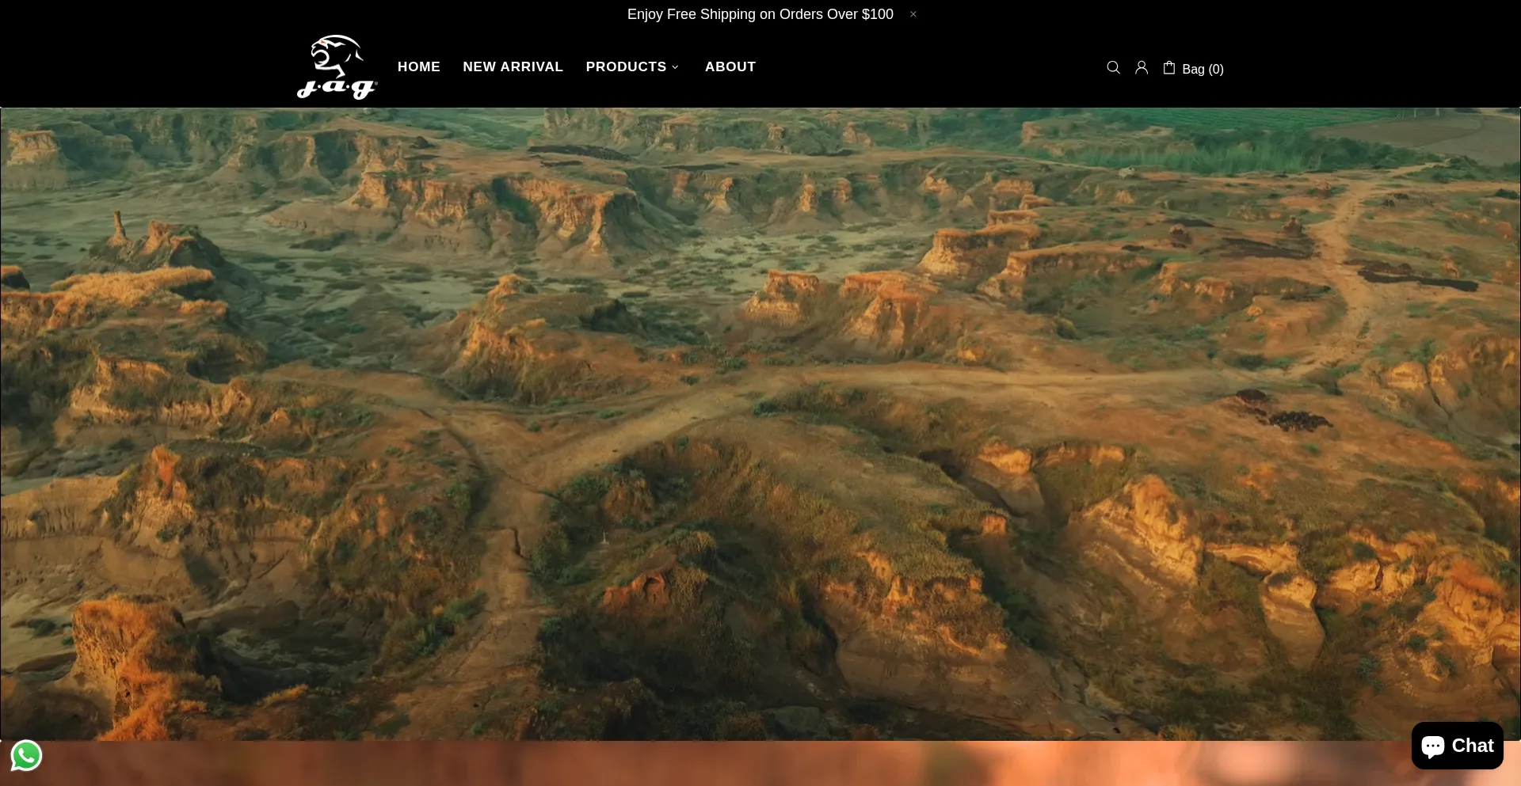Click the dirt crossroads in the hero image
The image size is (1521, 786).
click(x=507, y=467)
